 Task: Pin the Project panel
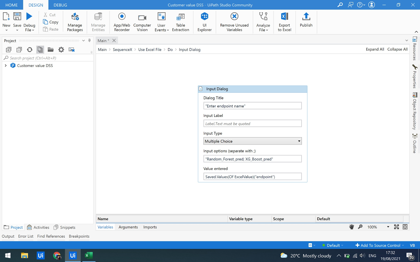pos(90,41)
